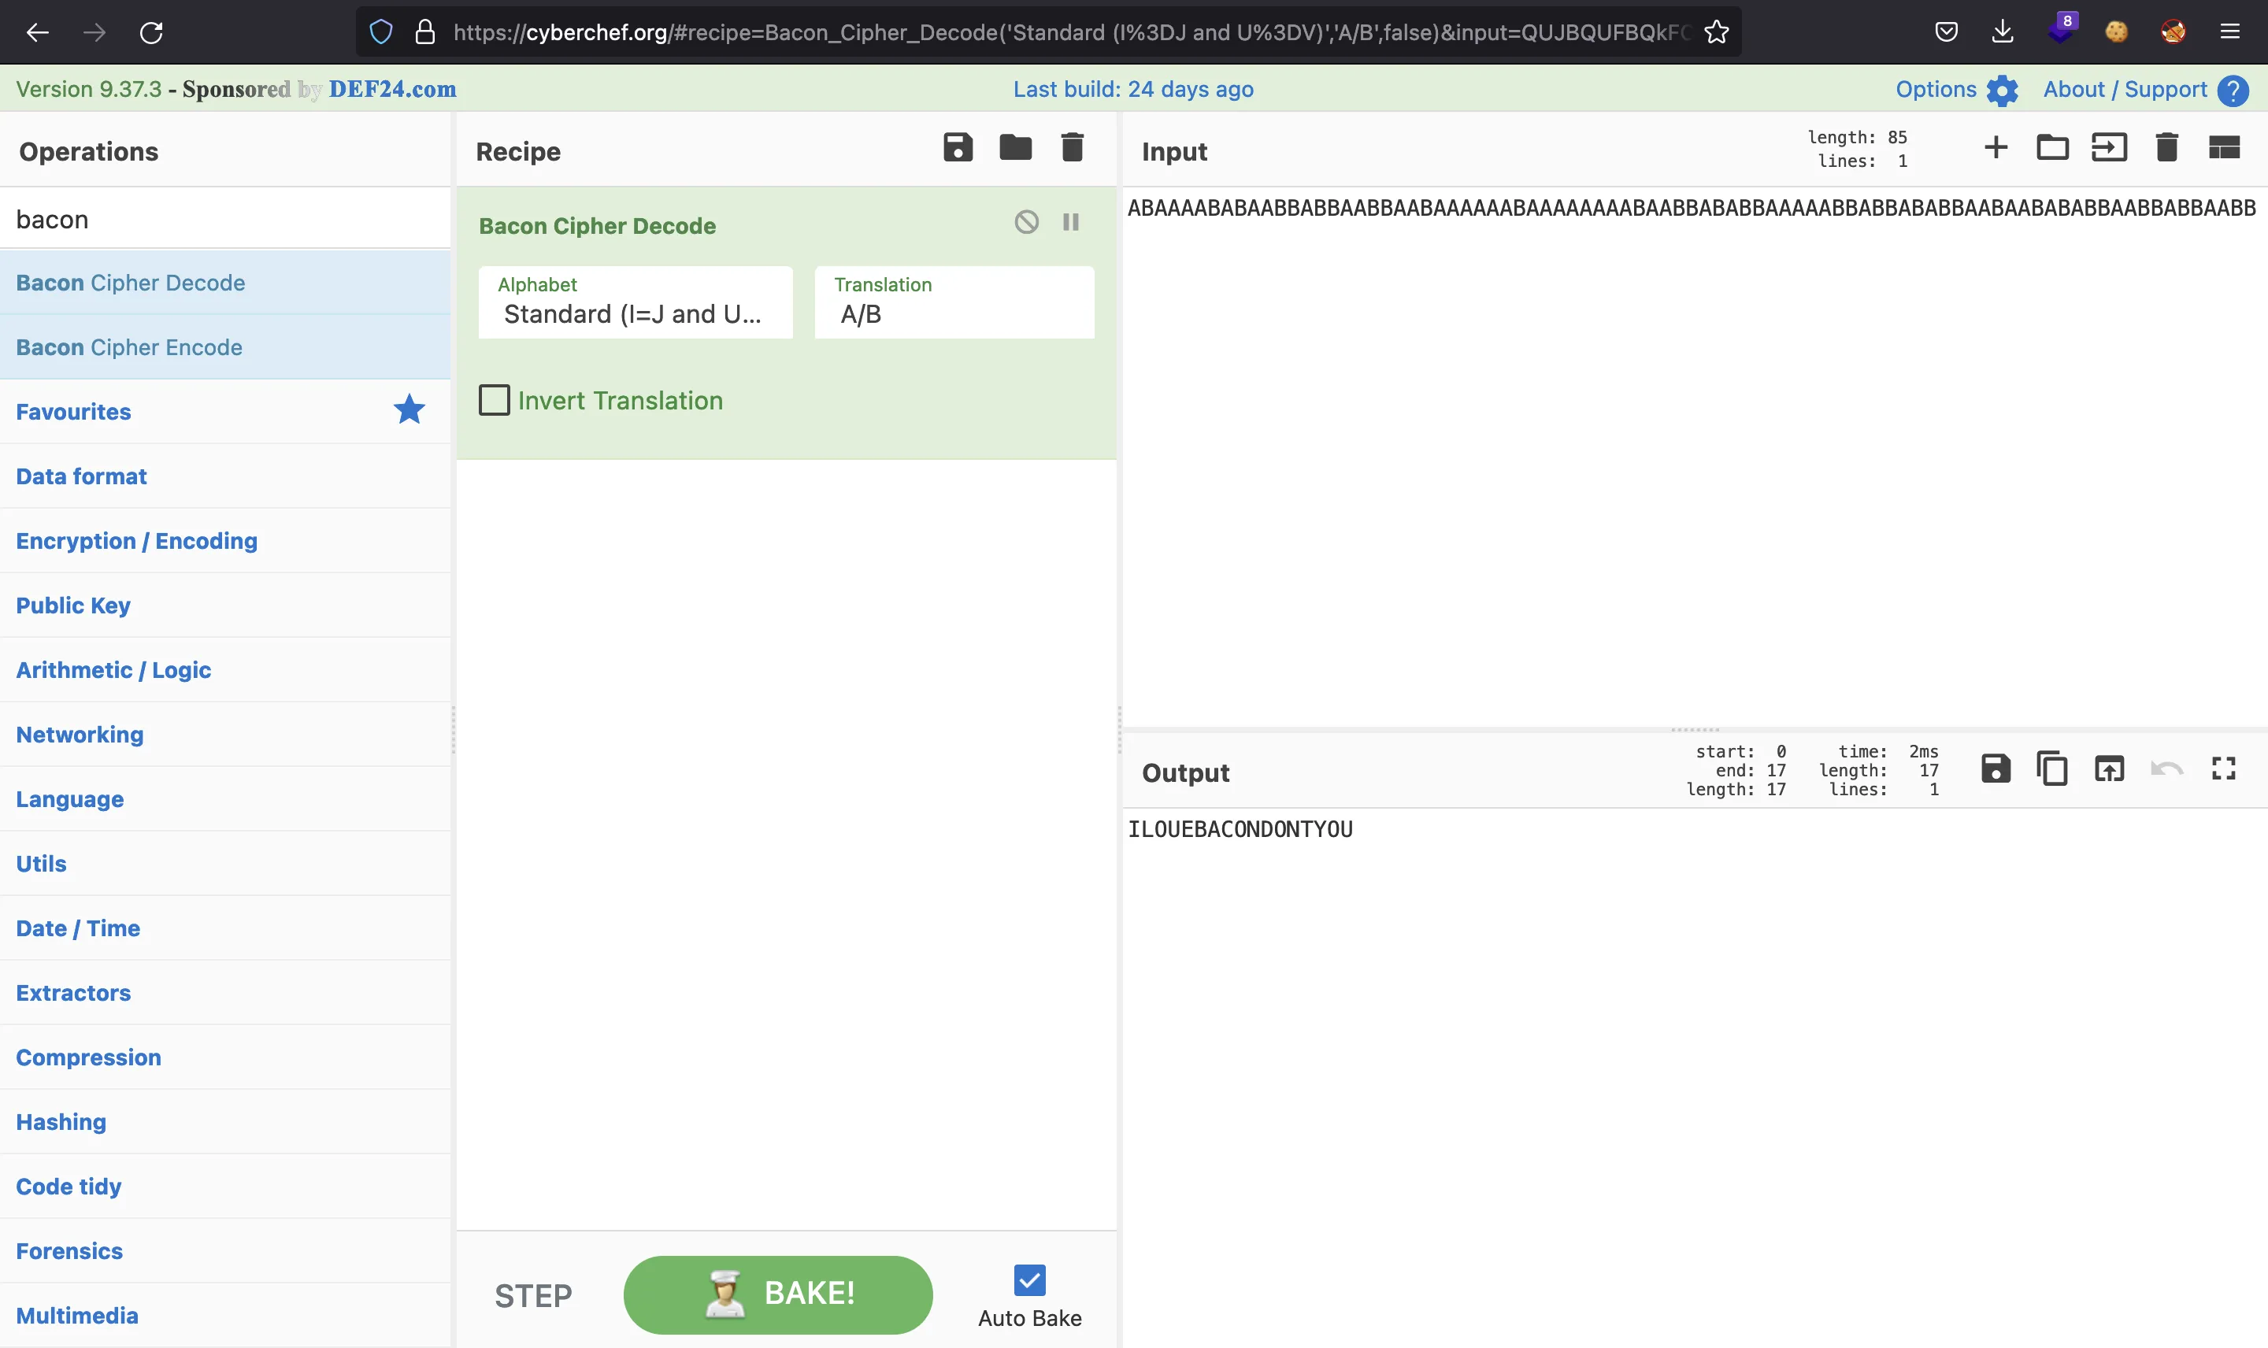Click the Load Recipe icon
Viewport: 2268px width, 1348px height.
pyautogui.click(x=1013, y=148)
